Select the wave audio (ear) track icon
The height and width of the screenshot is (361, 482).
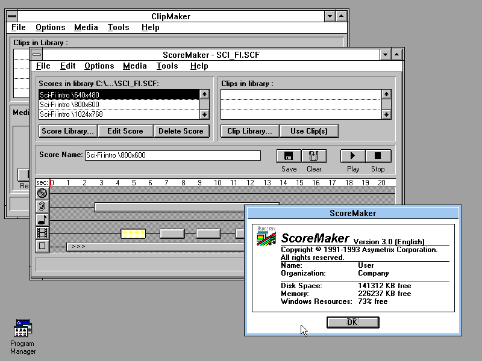click(42, 206)
